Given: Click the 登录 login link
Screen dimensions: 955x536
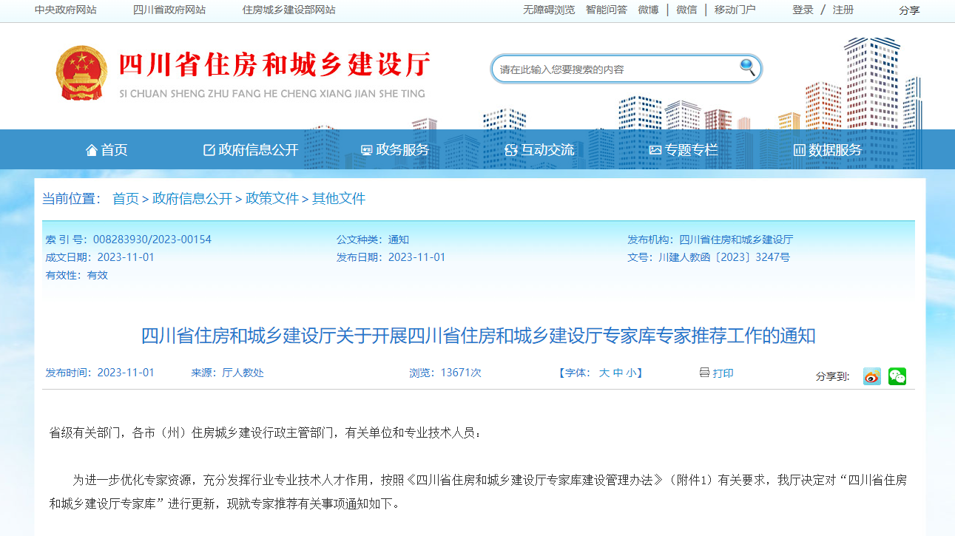Looking at the screenshot, I should pos(802,10).
